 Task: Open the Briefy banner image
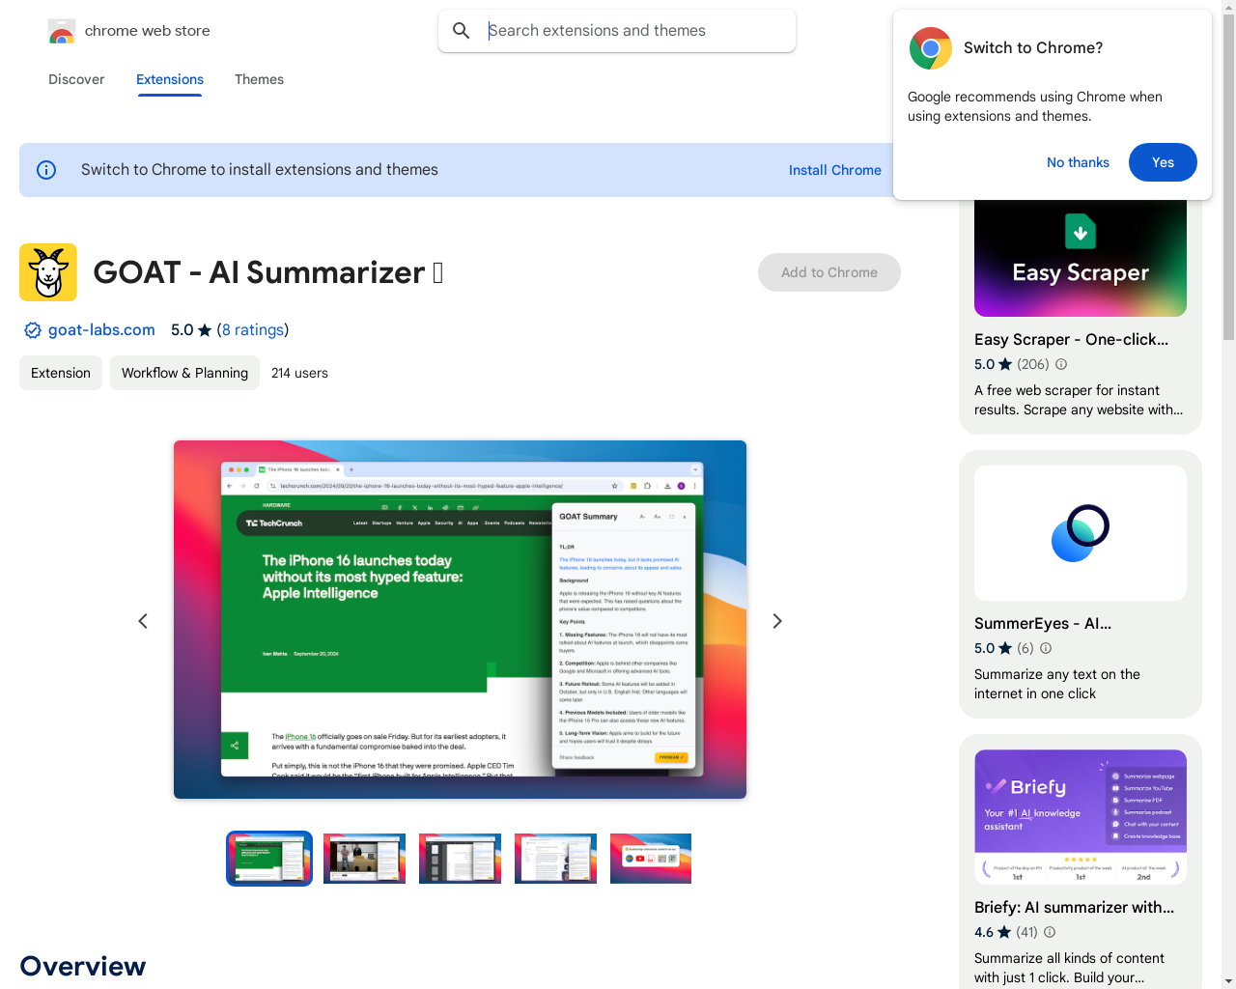pyautogui.click(x=1081, y=817)
